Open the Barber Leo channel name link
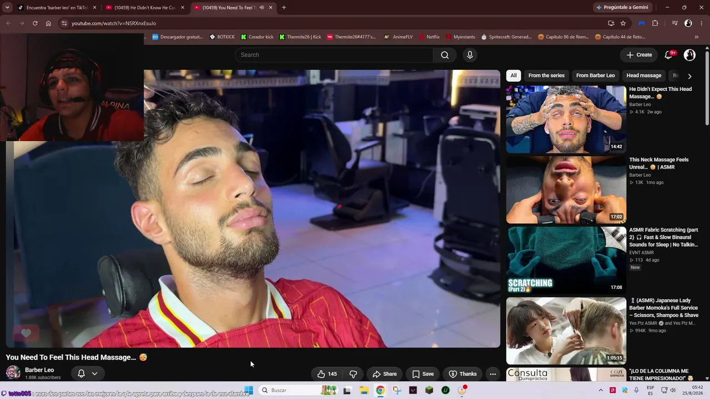 (39, 370)
